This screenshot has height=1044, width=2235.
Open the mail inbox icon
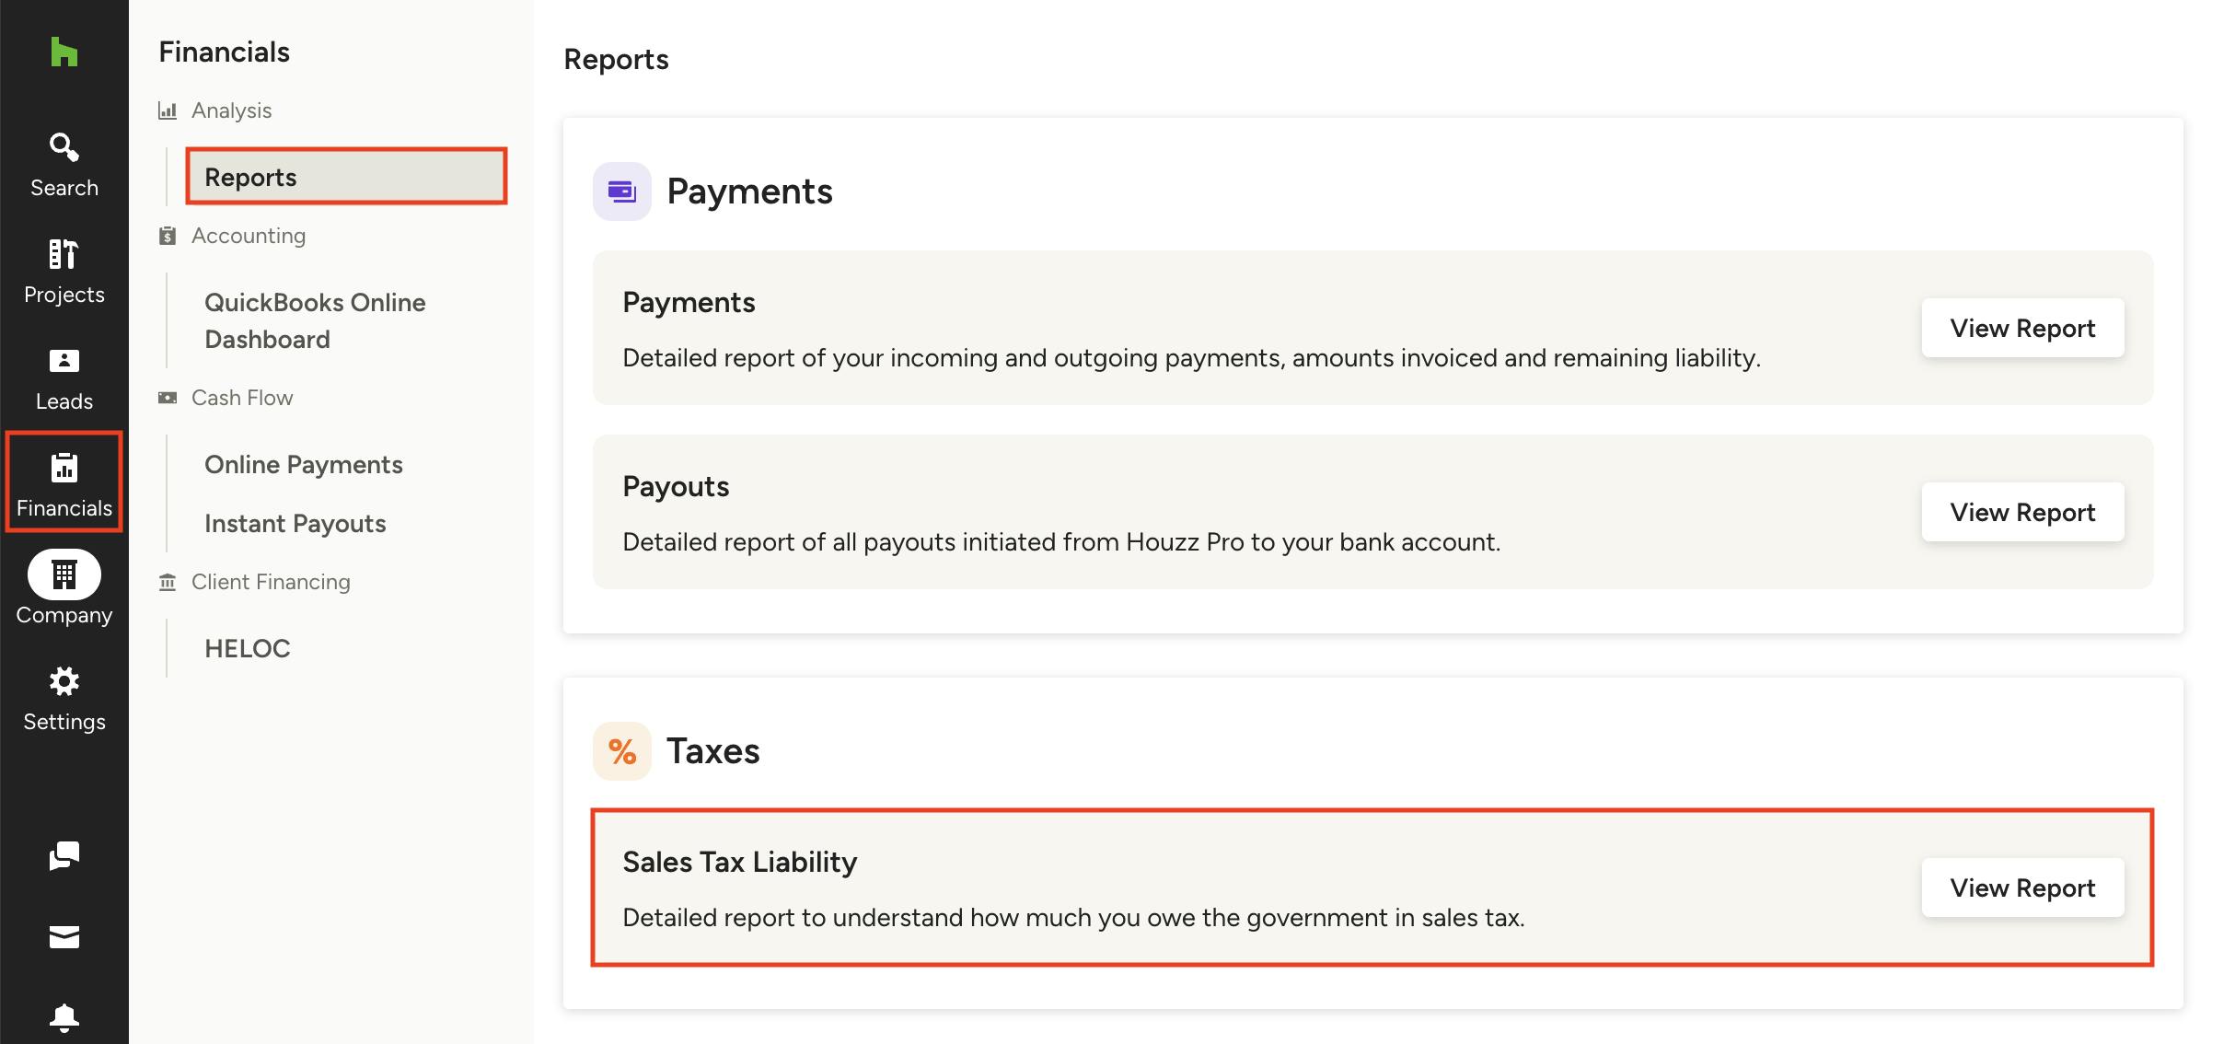coord(64,937)
